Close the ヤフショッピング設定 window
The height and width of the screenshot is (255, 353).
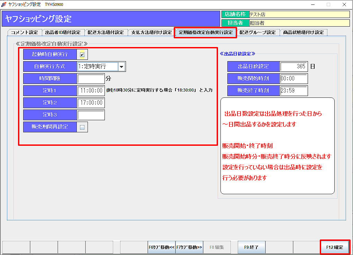[344, 4]
